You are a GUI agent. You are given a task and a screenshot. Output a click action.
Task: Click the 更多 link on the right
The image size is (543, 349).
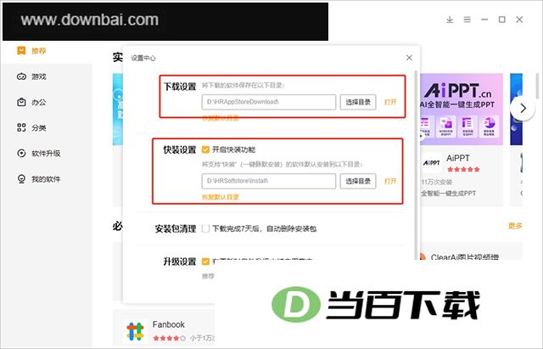pyautogui.click(x=515, y=226)
